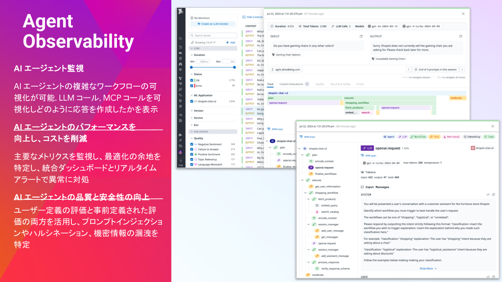Collapse the EVALUATIONS facet group header
The image size is (502, 282).
coord(213,132)
